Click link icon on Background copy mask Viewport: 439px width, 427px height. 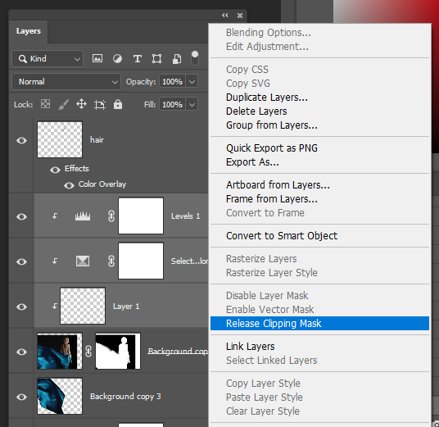click(88, 351)
